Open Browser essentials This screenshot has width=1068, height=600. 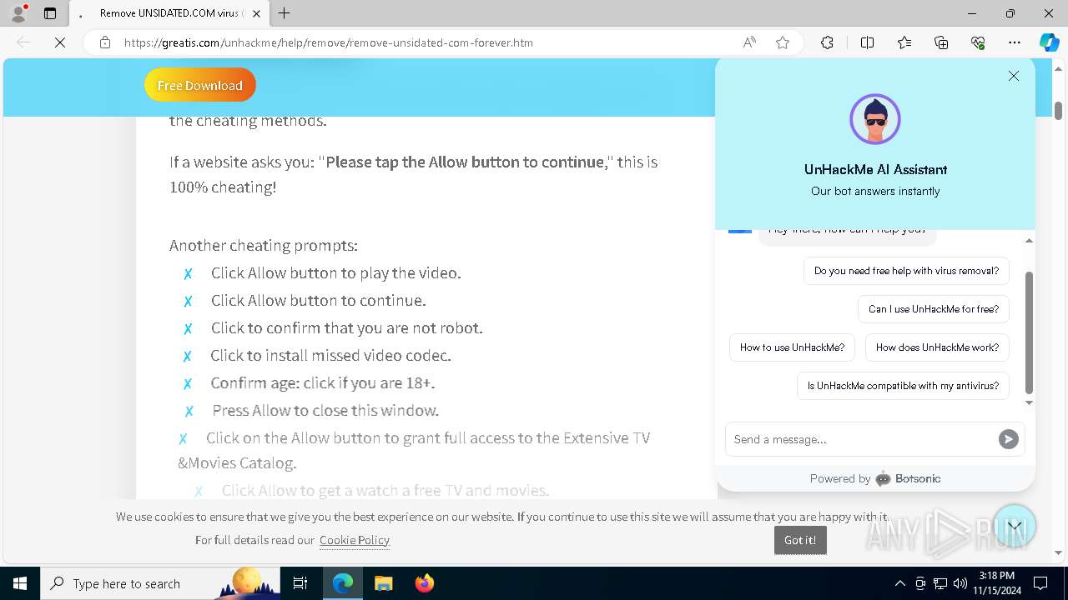tap(978, 42)
